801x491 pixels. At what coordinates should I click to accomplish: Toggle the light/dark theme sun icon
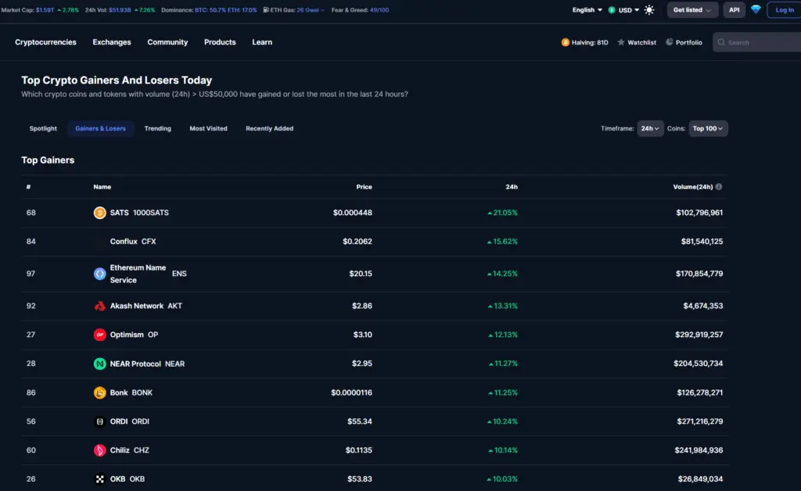click(649, 9)
